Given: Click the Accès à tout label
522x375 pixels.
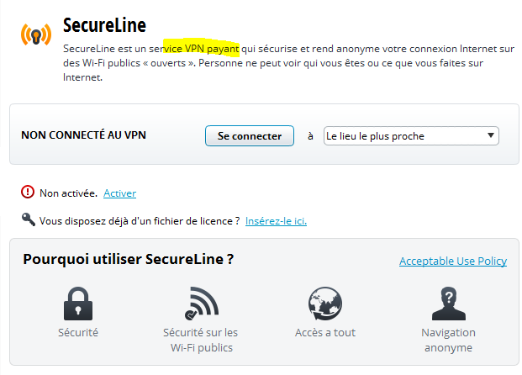Looking at the screenshot, I should (x=324, y=333).
